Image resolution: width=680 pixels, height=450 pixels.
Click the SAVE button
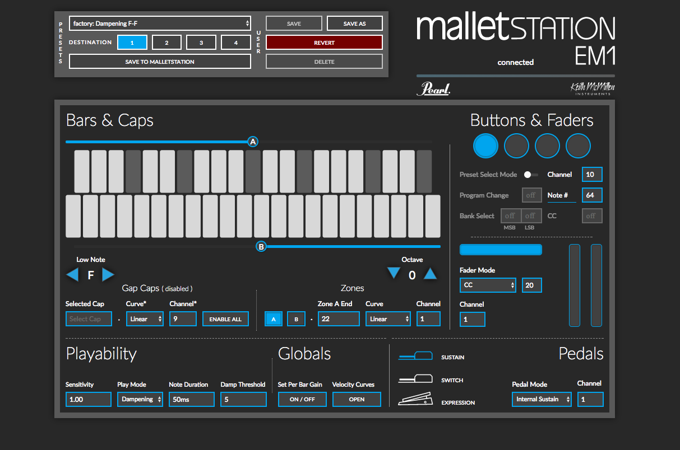pos(294,24)
